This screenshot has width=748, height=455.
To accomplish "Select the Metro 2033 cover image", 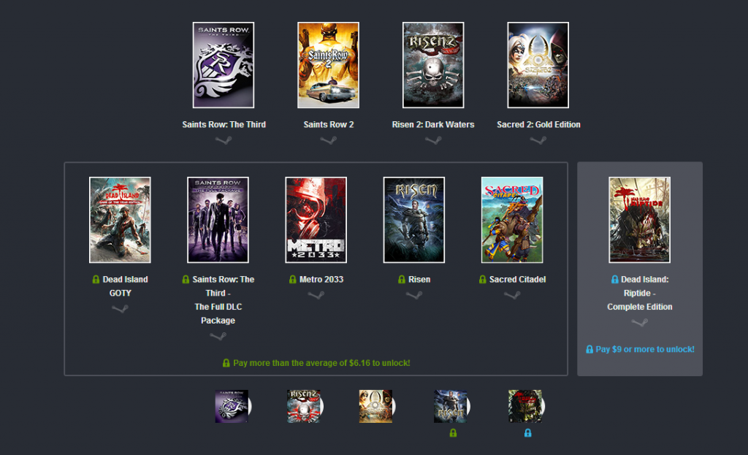I will point(316,220).
